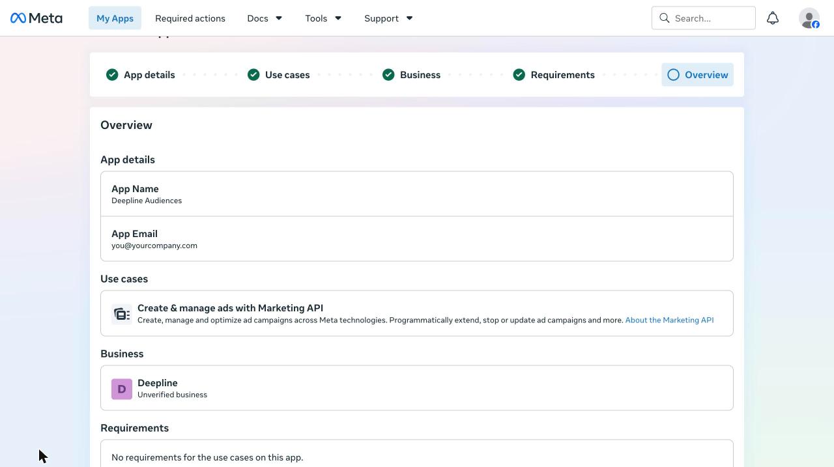
Task: Click the Use cases checkmark icon
Action: click(253, 75)
